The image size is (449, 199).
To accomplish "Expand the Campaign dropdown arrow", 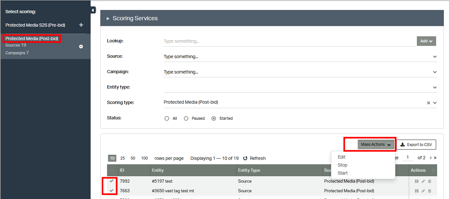I will click(435, 72).
